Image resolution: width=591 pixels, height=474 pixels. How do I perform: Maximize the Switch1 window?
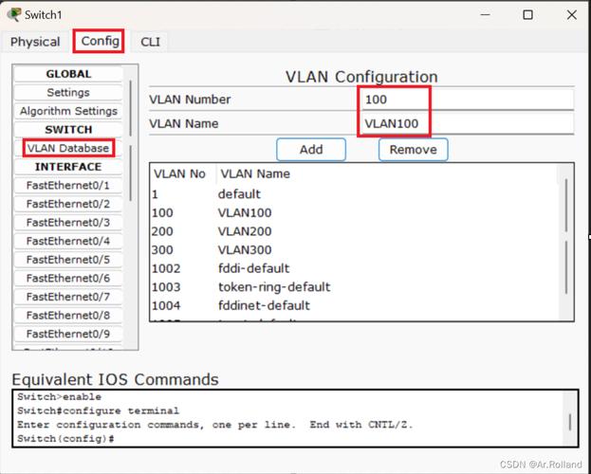tap(528, 15)
